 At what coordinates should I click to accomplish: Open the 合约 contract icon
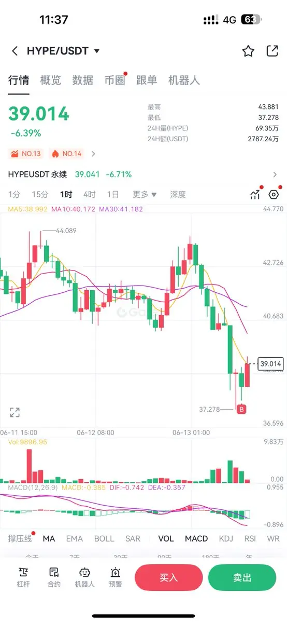point(54,577)
